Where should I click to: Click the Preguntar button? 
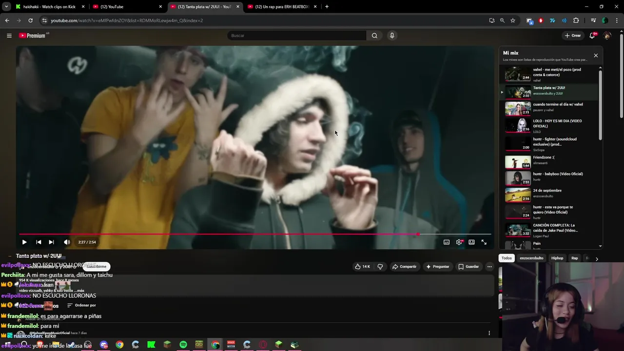tap(438, 267)
